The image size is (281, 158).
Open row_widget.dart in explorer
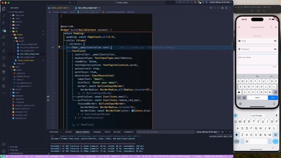(x=27, y=51)
